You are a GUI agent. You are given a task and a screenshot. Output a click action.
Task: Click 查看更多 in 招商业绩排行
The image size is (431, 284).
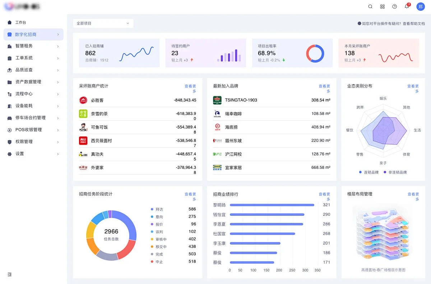click(x=325, y=197)
